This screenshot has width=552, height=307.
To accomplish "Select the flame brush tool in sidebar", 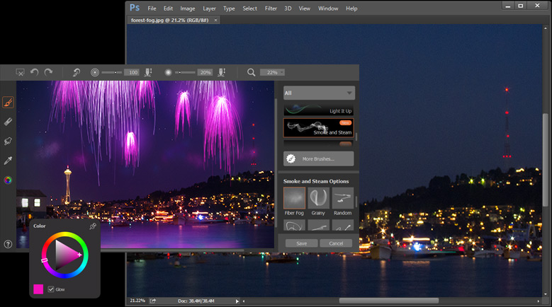I will pos(8,102).
